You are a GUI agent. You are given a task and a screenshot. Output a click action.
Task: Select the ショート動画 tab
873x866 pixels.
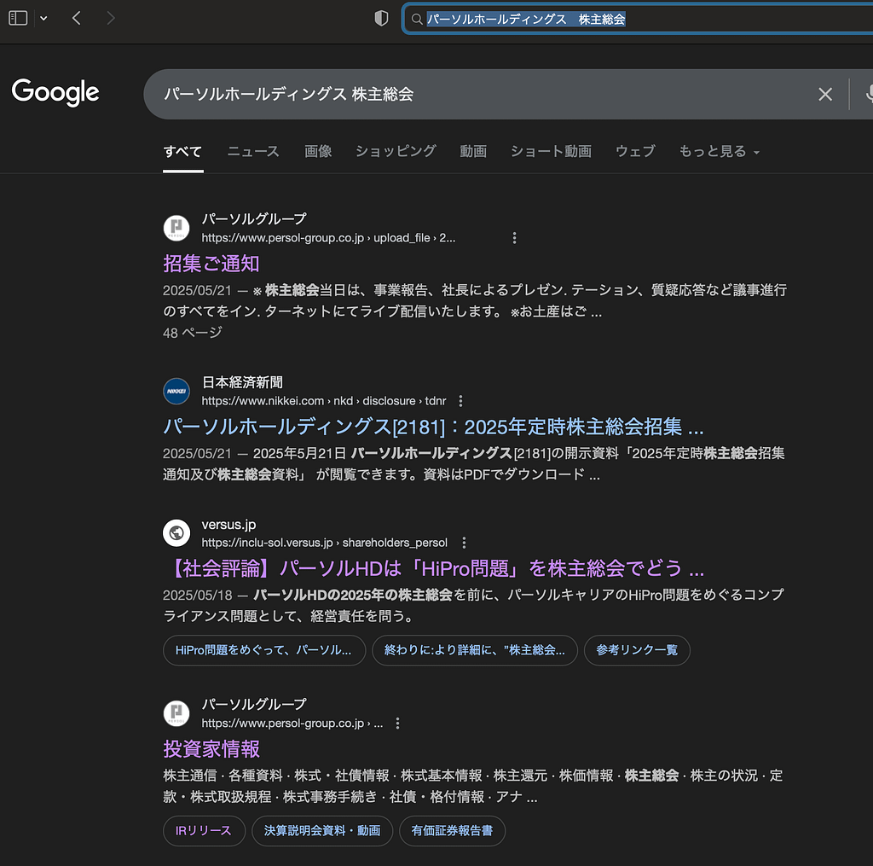(x=551, y=151)
